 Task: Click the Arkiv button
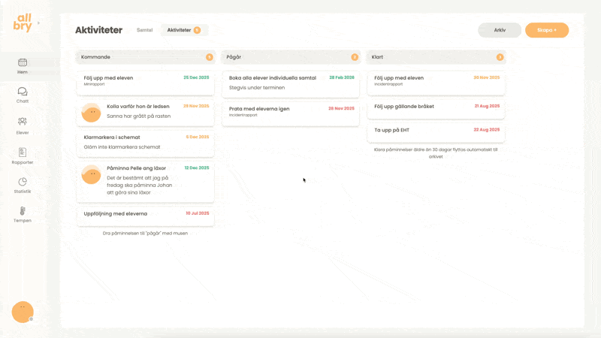500,30
